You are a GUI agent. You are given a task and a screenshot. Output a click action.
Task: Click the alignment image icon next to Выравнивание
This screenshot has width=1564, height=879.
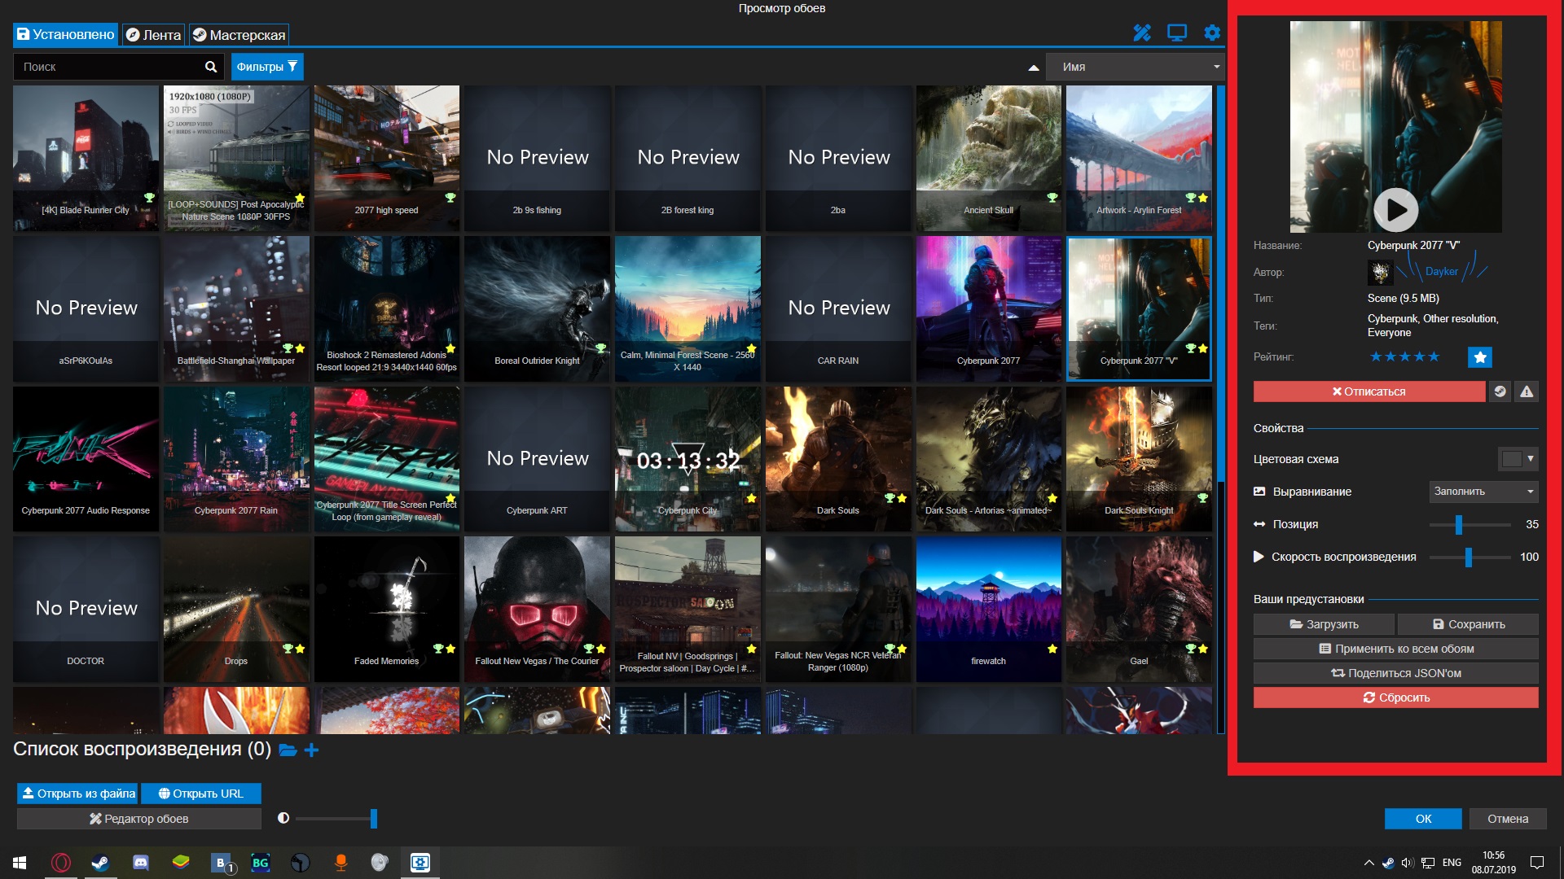click(x=1259, y=492)
